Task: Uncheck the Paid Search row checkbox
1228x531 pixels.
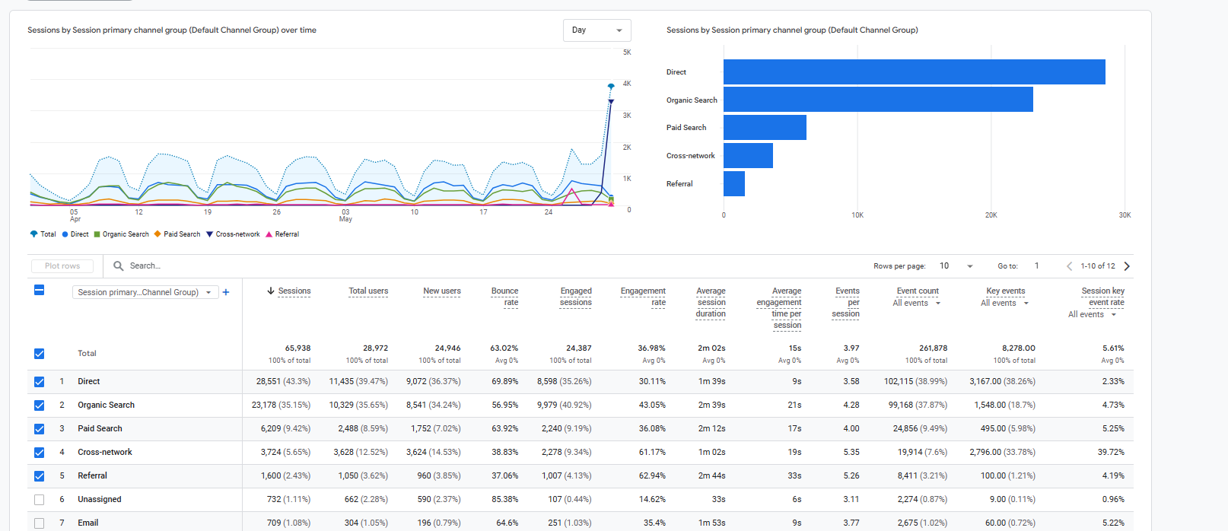Action: click(40, 429)
